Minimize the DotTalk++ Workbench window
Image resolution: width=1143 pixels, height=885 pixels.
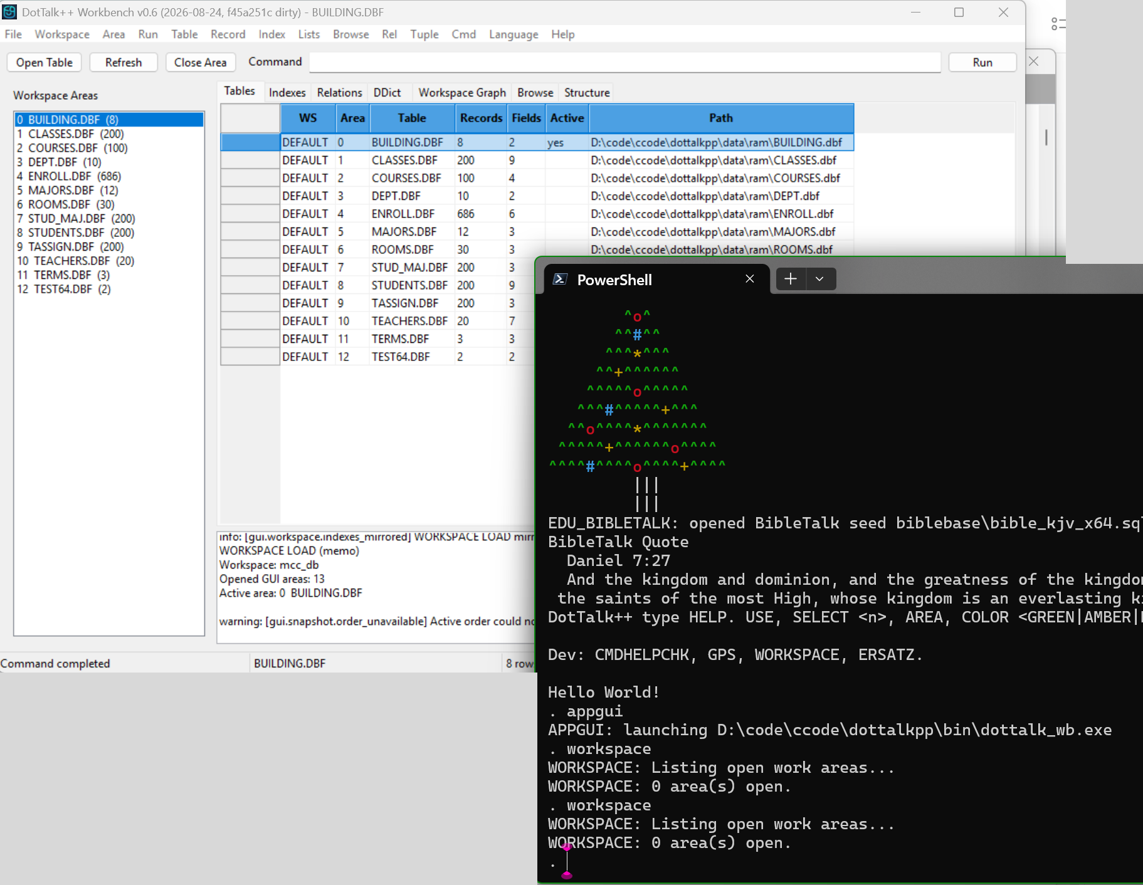915,12
